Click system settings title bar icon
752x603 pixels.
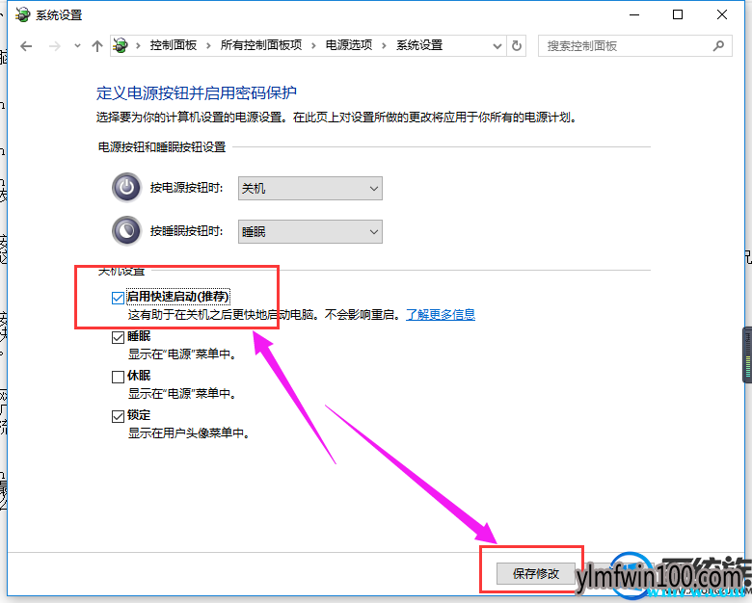(22, 14)
